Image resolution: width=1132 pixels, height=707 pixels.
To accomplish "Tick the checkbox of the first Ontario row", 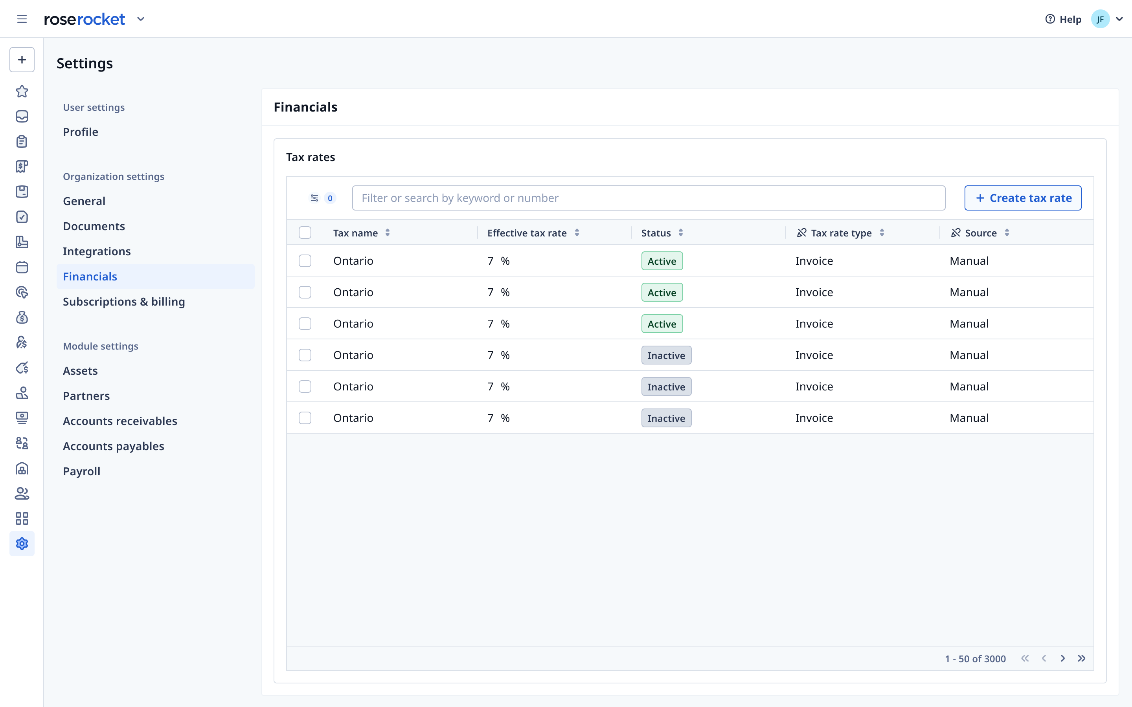I will pos(305,261).
